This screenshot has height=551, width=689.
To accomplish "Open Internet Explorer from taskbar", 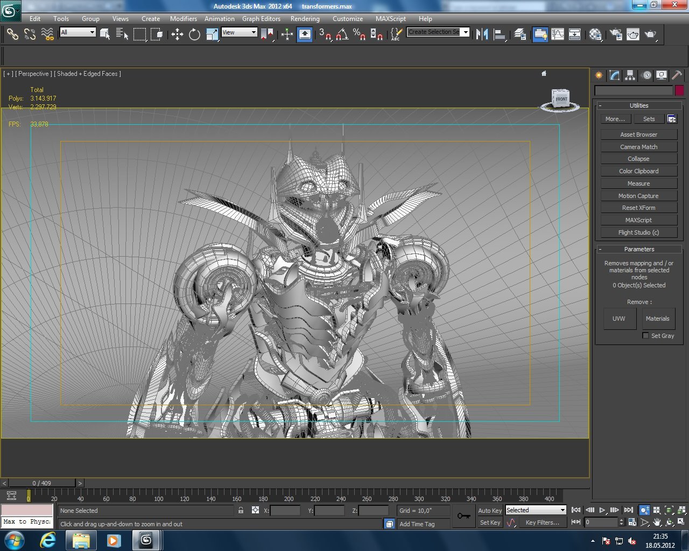I will coord(48,540).
